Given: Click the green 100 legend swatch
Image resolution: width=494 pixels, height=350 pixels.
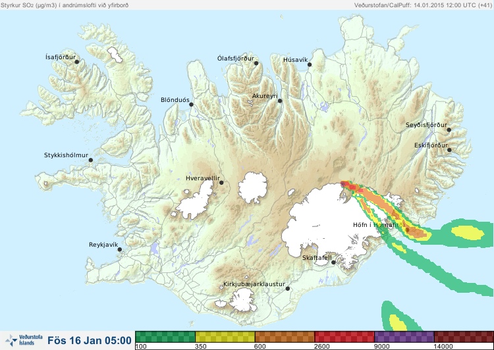Looking at the screenshot, I should pos(165,337).
